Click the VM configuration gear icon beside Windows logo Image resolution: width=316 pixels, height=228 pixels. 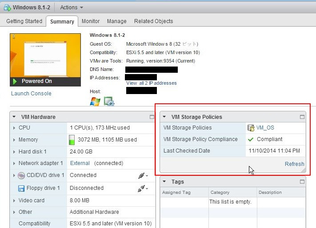(x=109, y=101)
